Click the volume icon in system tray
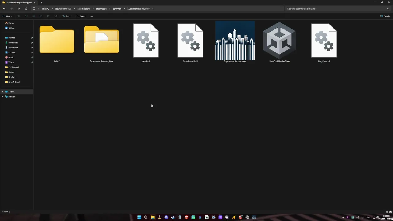This screenshot has width=393, height=221. [x=357, y=217]
